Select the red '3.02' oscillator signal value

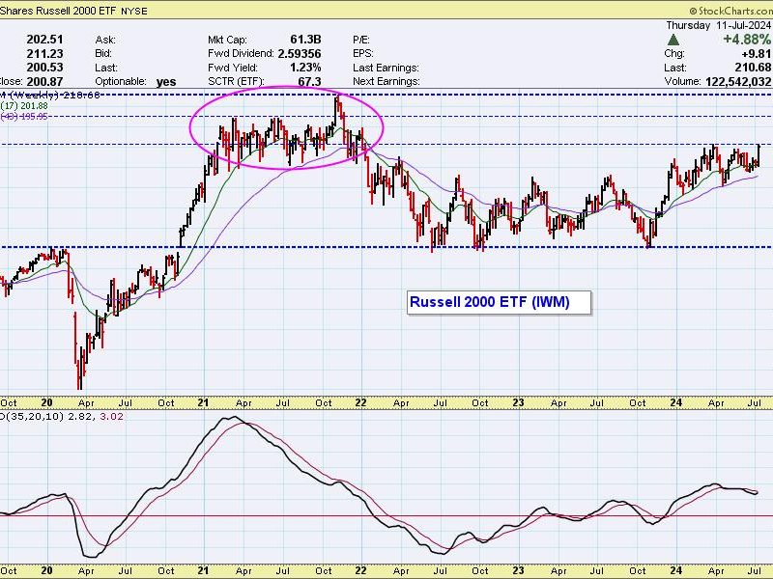tap(112, 417)
